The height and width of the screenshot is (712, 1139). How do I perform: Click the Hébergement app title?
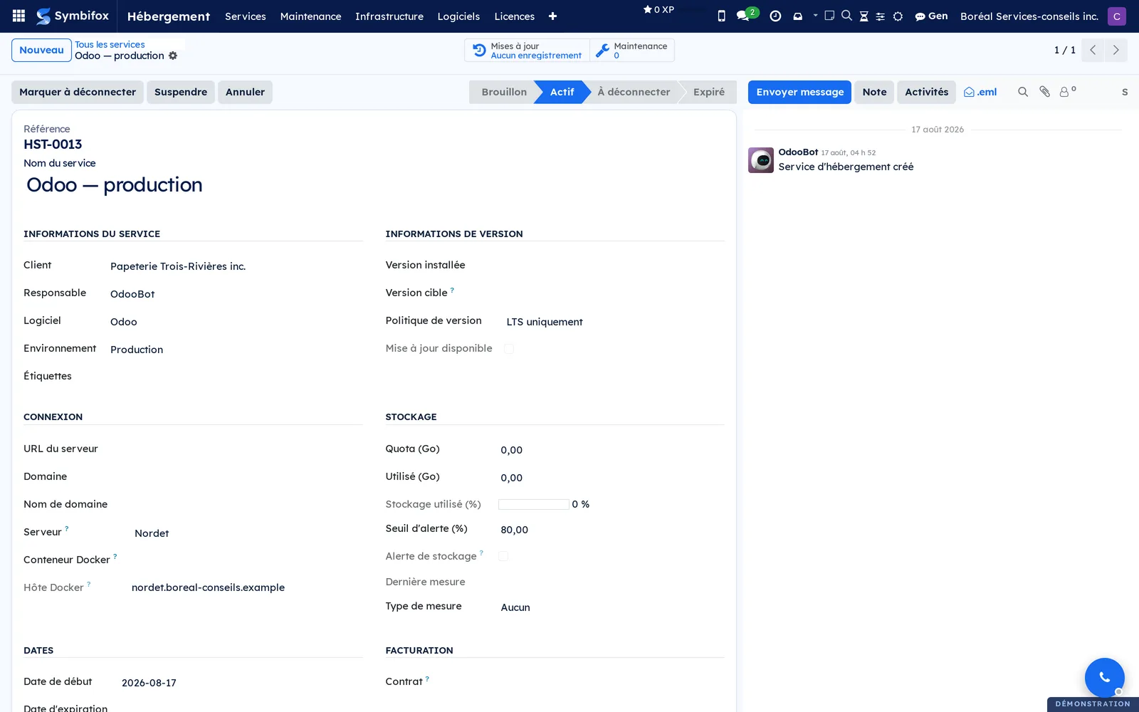pos(169,16)
